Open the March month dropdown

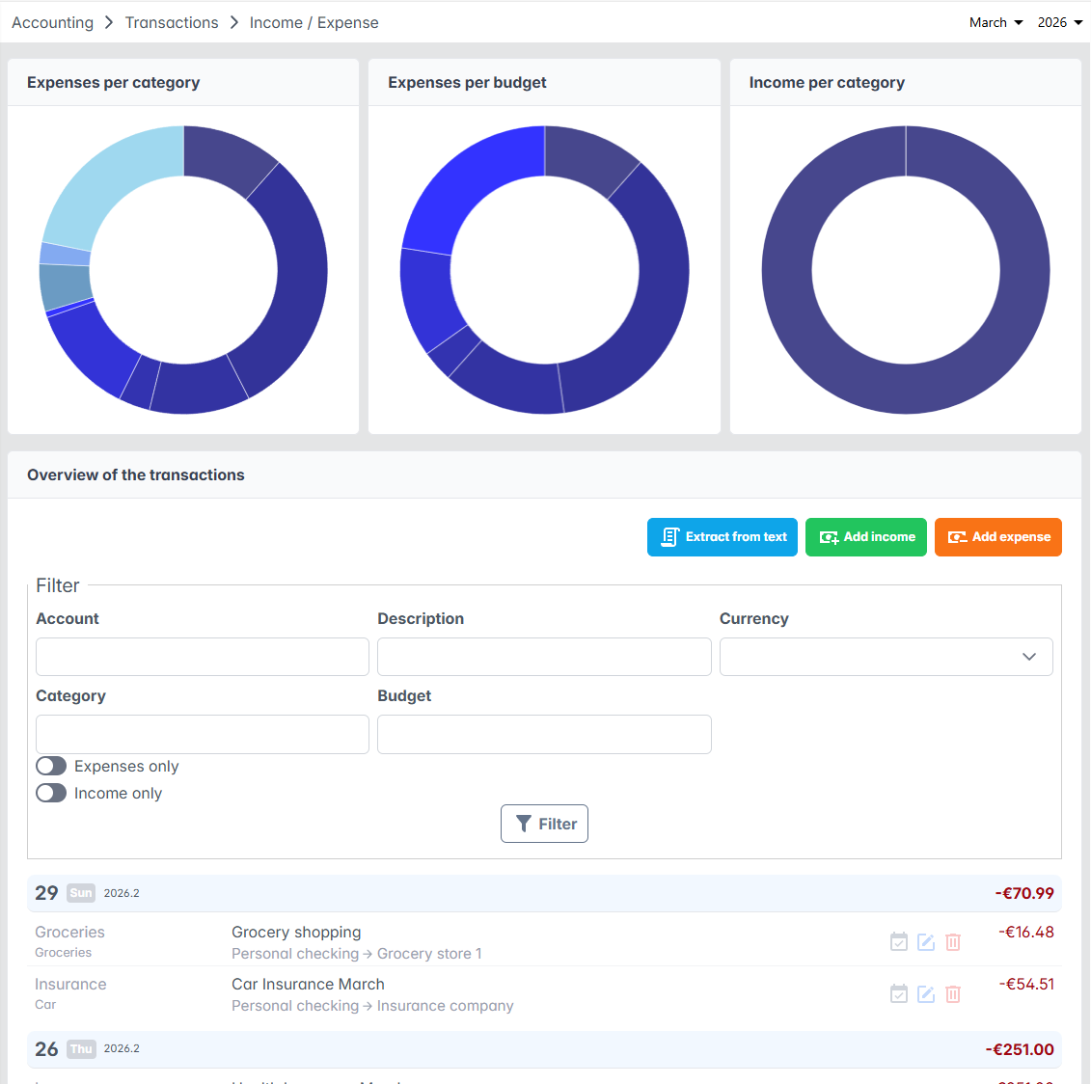pyautogui.click(x=996, y=22)
